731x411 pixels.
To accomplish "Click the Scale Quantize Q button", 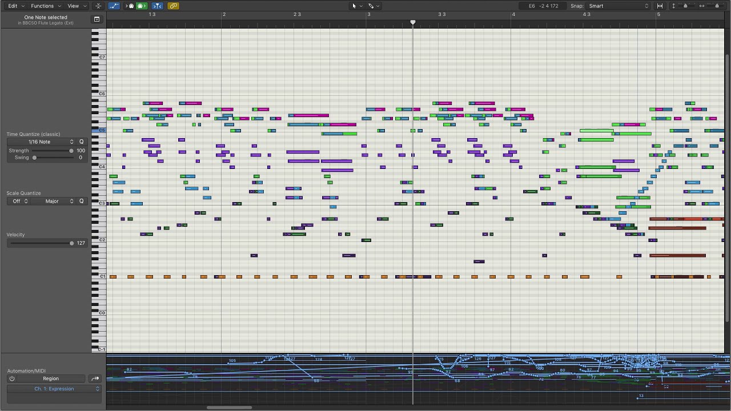I will [x=81, y=201].
